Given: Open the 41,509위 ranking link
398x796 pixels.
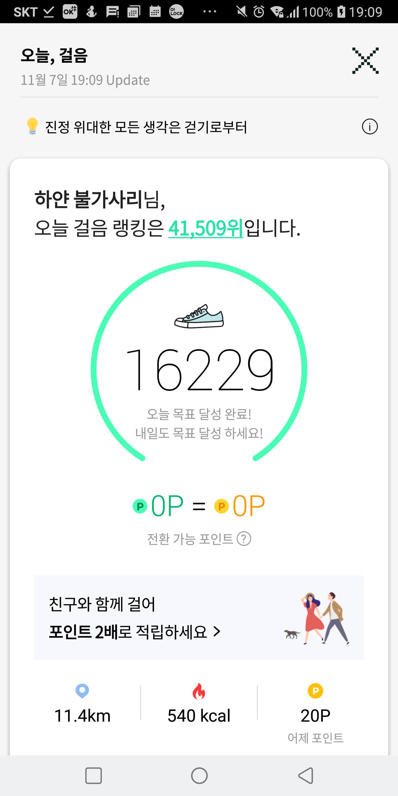Looking at the screenshot, I should pos(206,228).
